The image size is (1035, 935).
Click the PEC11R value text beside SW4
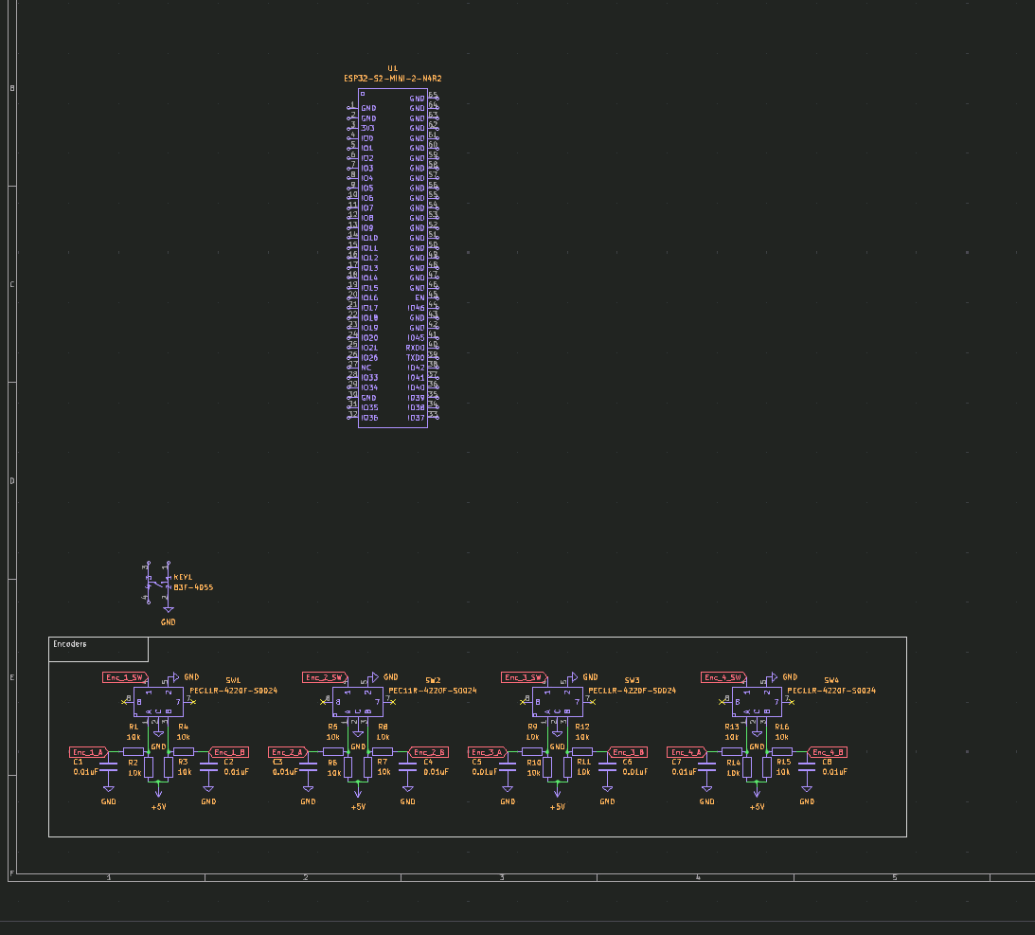[x=831, y=691]
